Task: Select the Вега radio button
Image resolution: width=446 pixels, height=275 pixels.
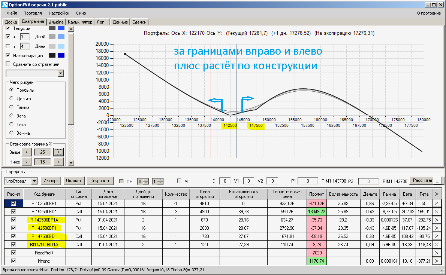Action: 11,116
